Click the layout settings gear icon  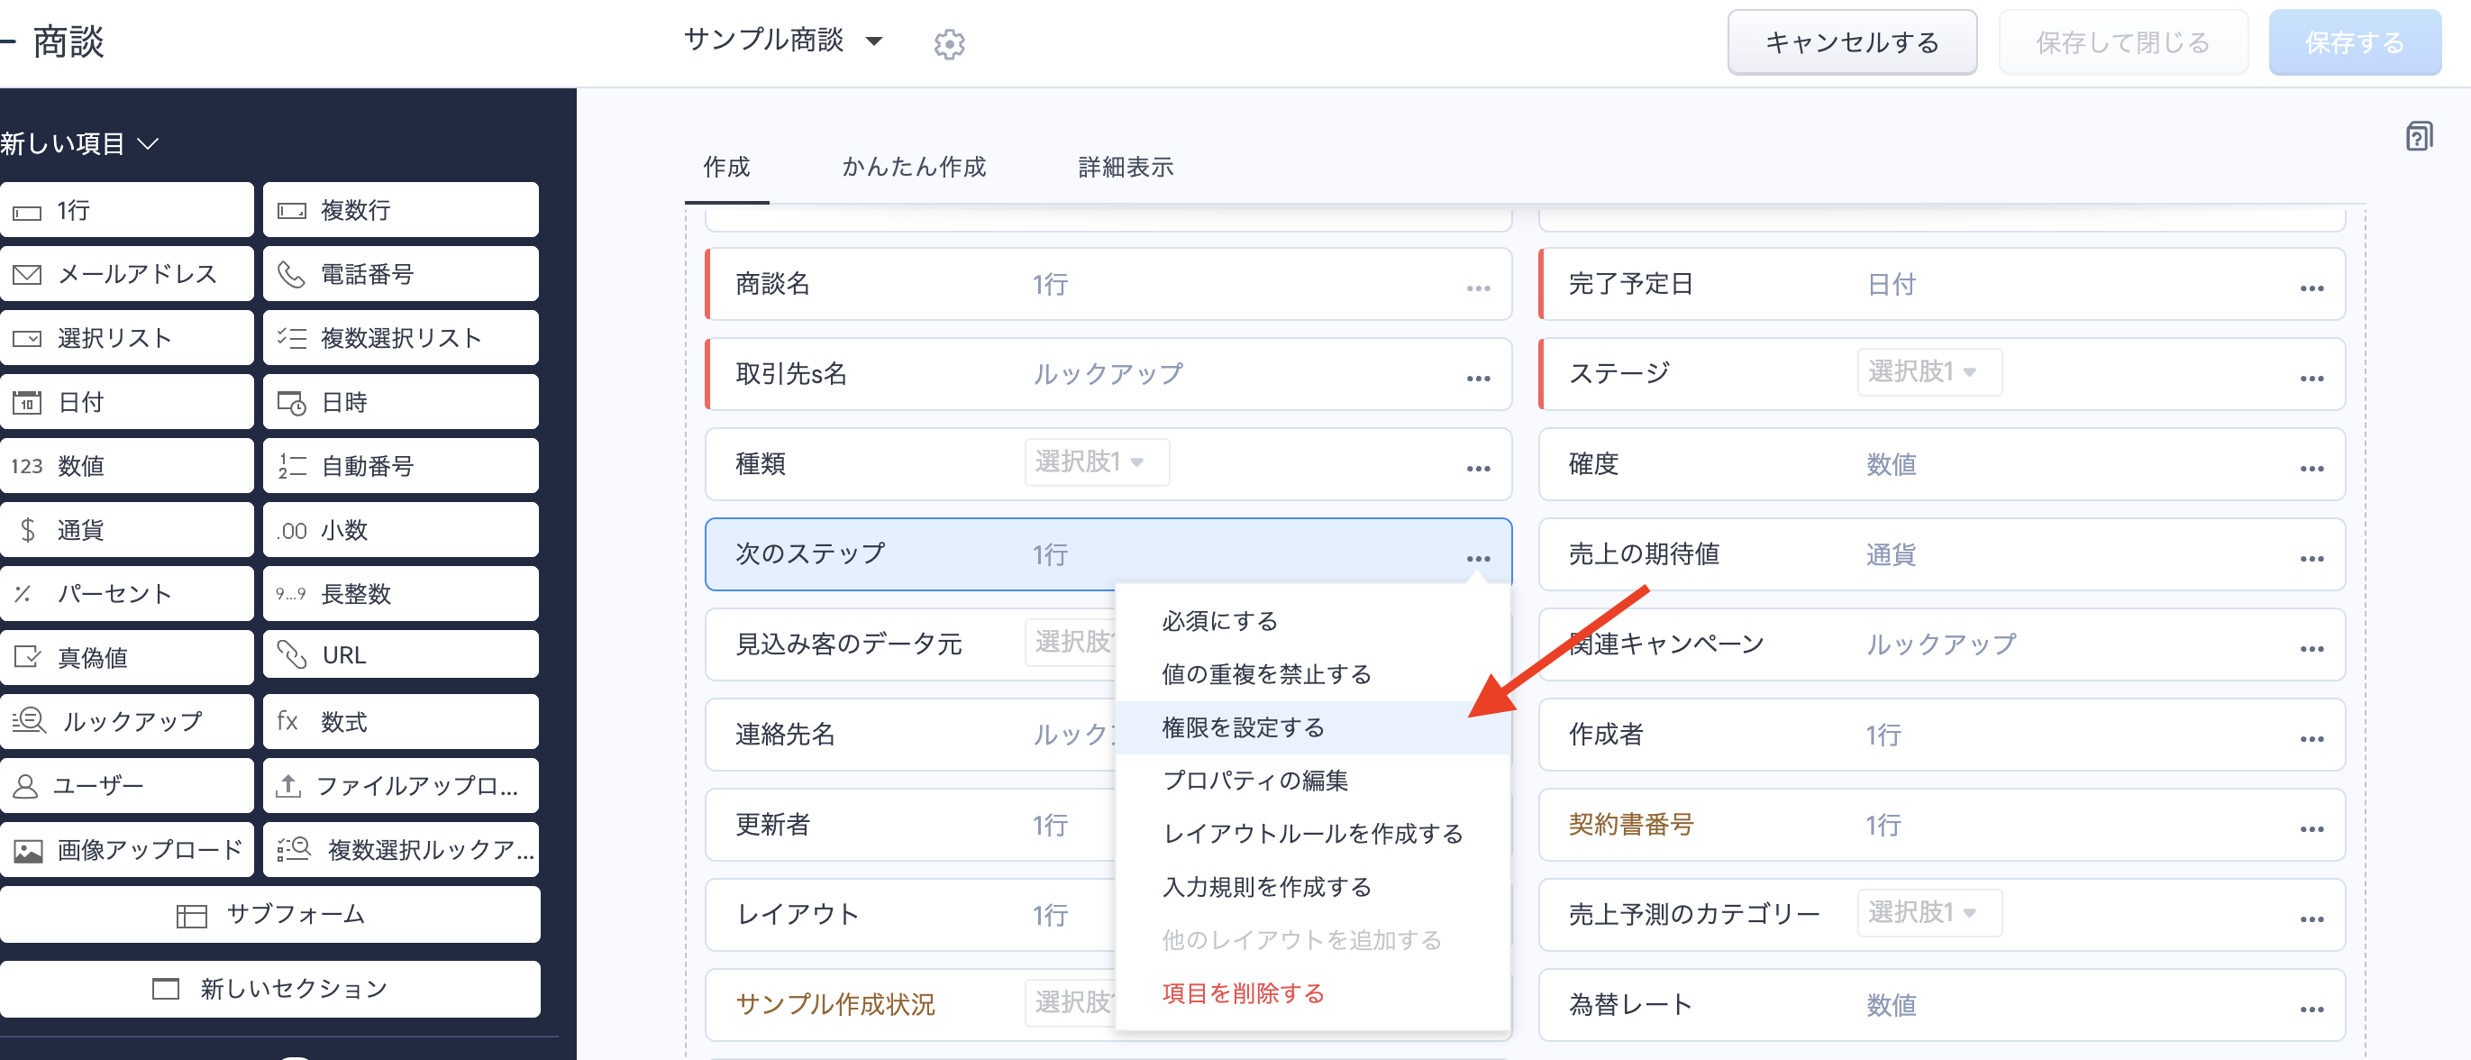tap(949, 43)
